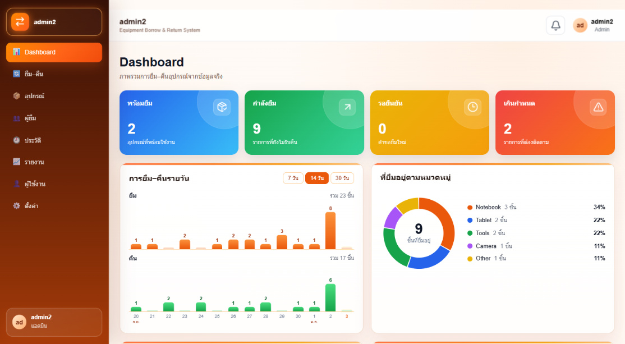Click the orange swap logo icon
This screenshot has height=344, width=625.
(20, 22)
